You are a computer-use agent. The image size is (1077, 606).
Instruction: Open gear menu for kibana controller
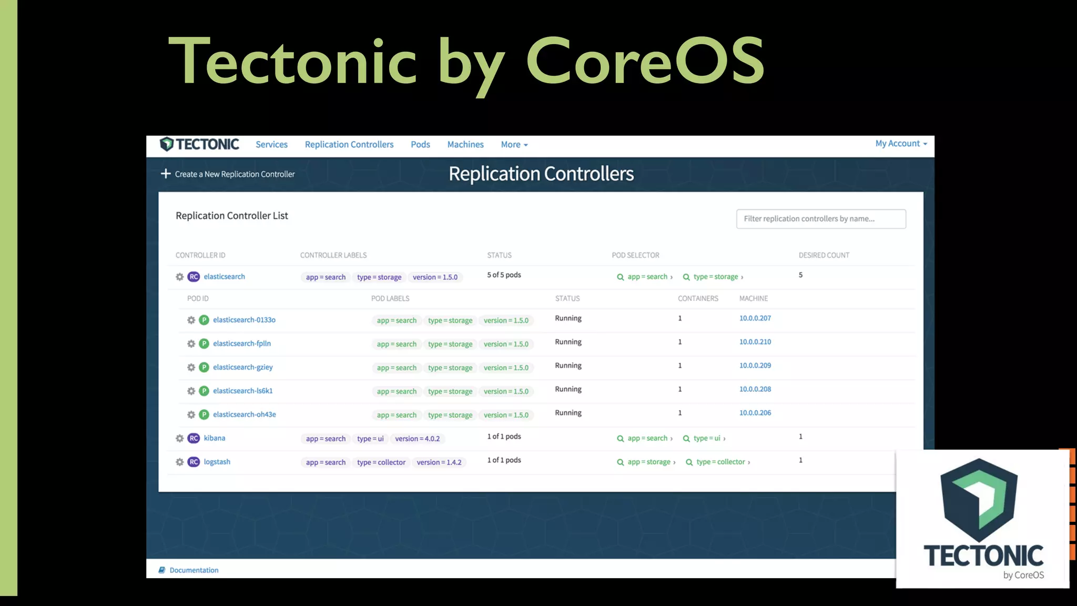(180, 438)
